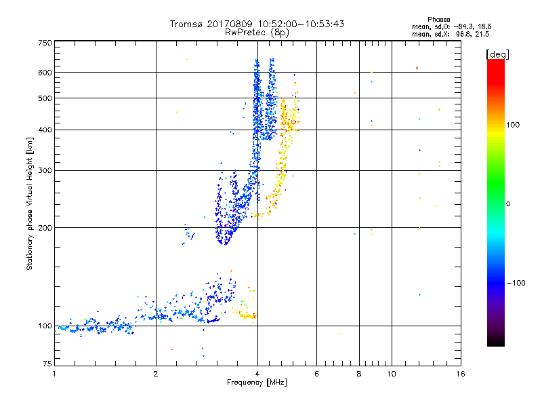Click the 750 tick on height axis

[45, 43]
